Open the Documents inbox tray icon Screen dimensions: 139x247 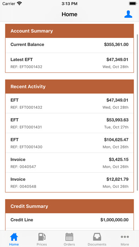coord(97,237)
